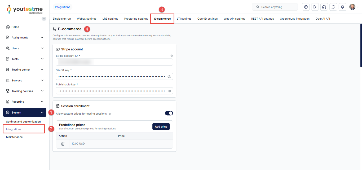This screenshot has height=170, width=362.
Task: Expand the Assignments menu chevron
Action: click(42, 37)
